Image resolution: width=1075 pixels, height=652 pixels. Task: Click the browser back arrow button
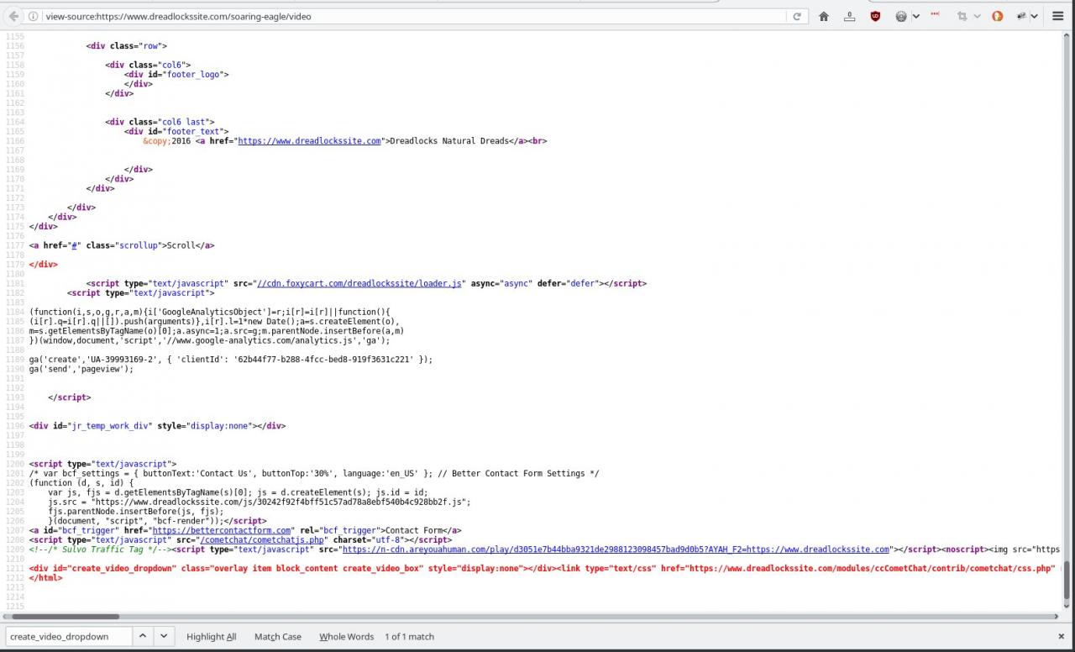13,16
